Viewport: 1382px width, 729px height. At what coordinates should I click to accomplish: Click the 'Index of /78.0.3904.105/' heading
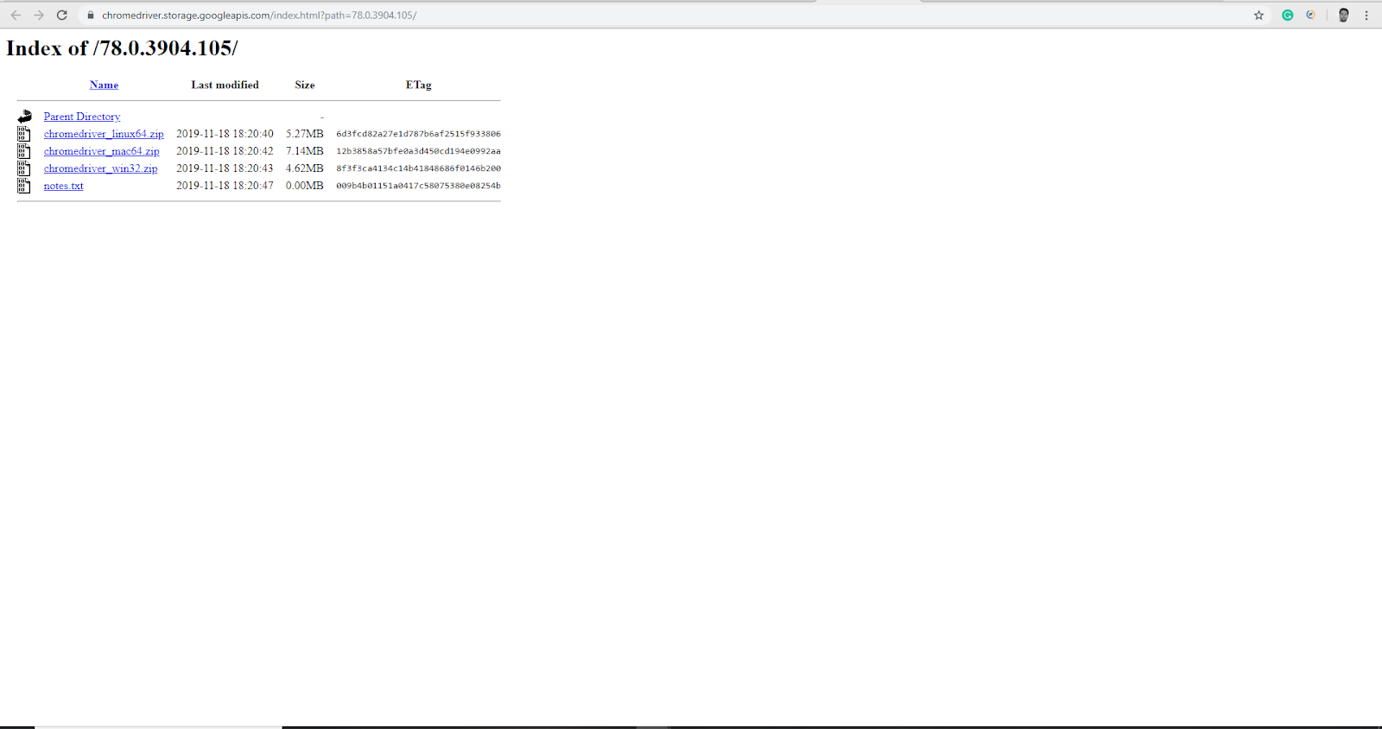tap(122, 48)
